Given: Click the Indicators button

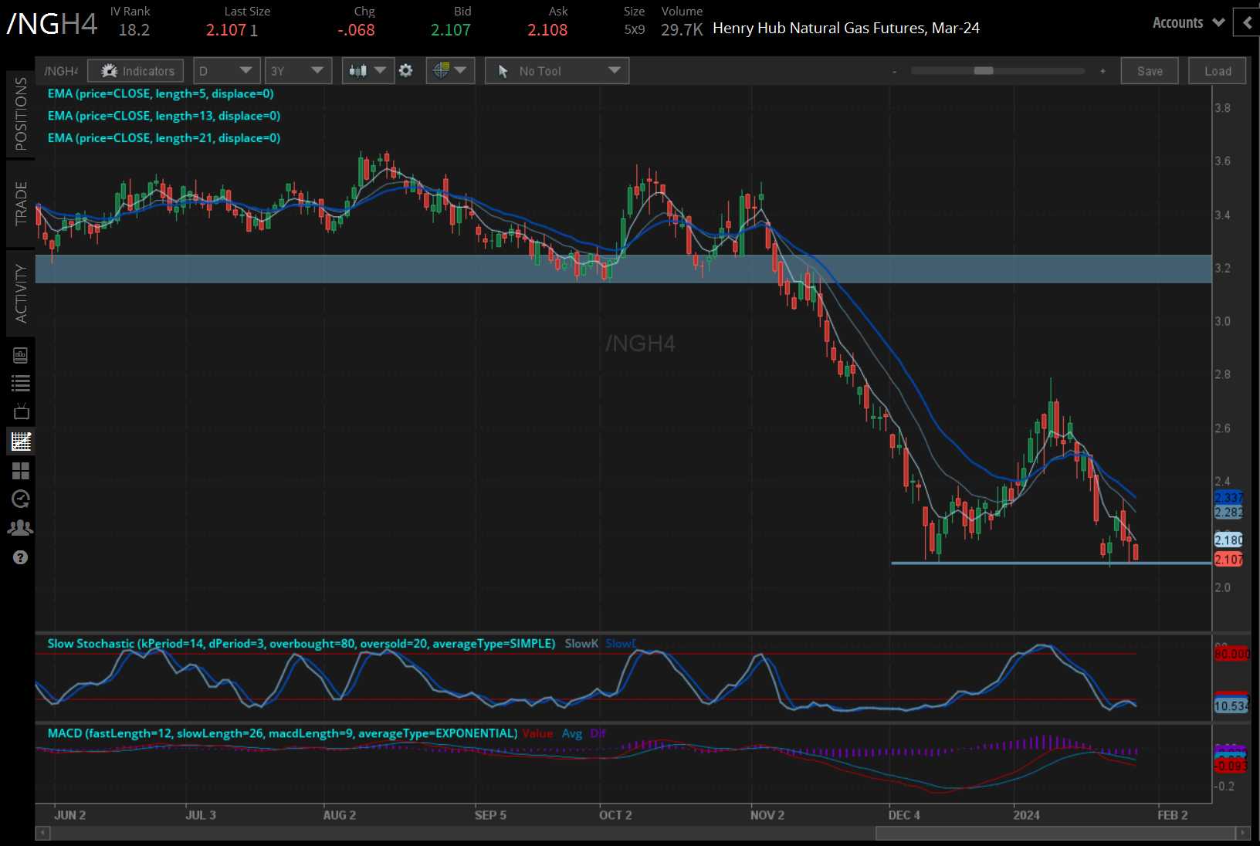Looking at the screenshot, I should (x=136, y=71).
